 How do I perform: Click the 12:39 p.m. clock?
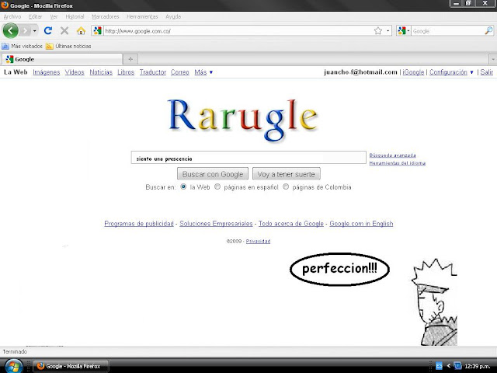[478, 366]
